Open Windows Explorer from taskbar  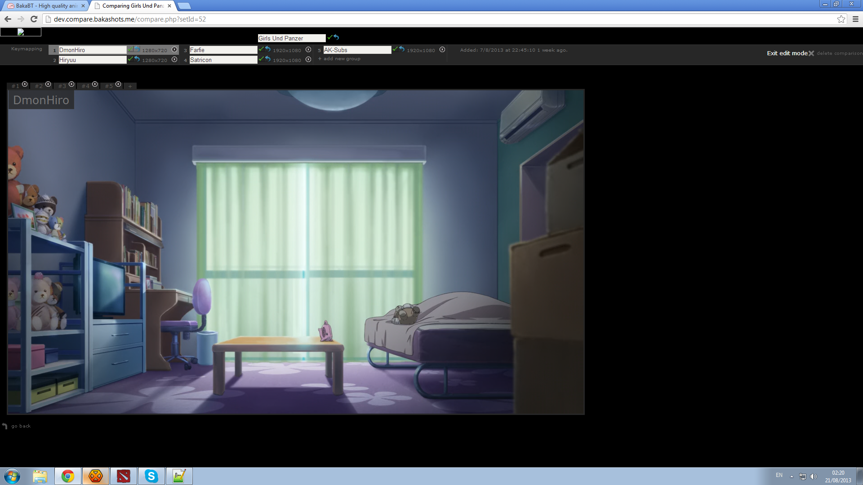[x=40, y=476]
